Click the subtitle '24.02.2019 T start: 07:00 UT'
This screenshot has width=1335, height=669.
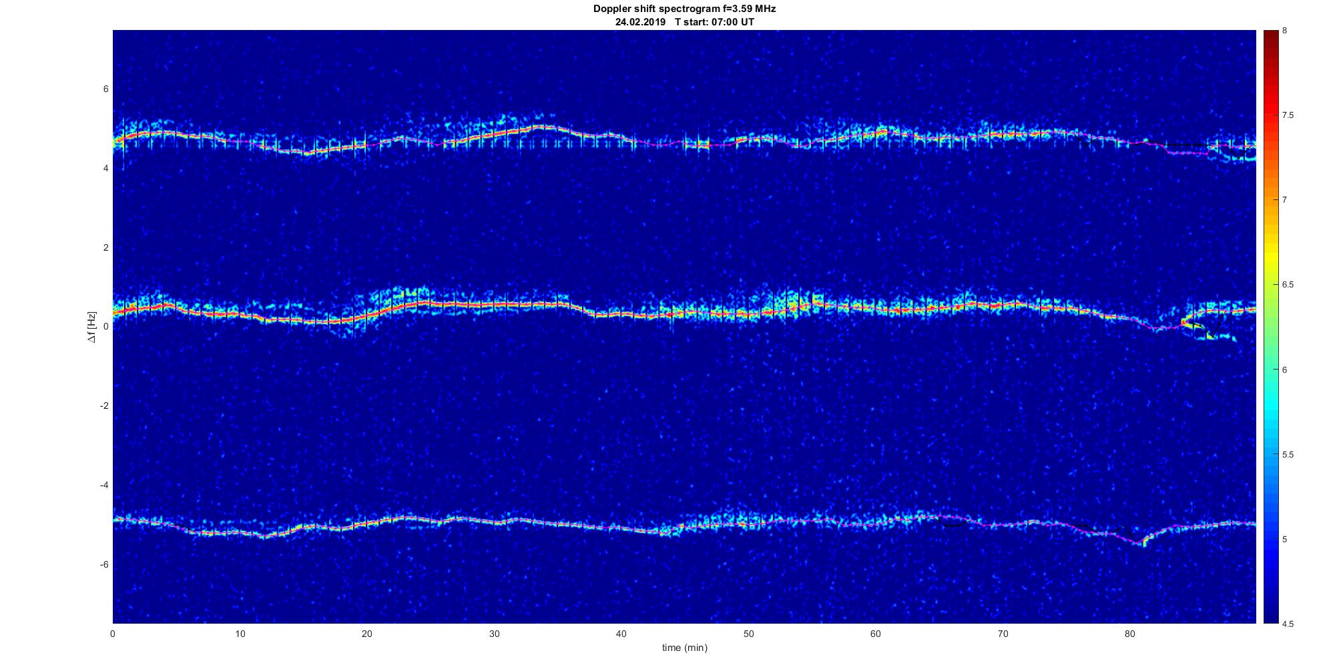click(684, 22)
